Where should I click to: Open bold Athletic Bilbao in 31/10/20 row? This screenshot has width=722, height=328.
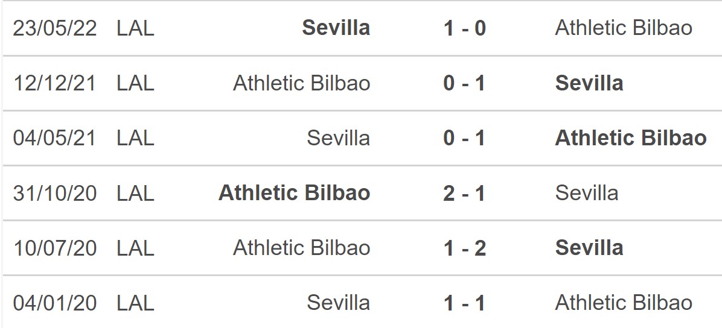295,193
